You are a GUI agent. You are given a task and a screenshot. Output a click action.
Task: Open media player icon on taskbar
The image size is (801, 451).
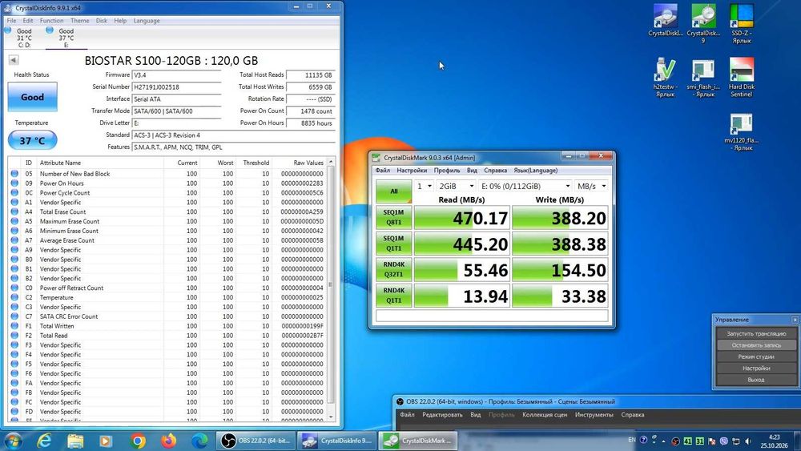(x=106, y=441)
